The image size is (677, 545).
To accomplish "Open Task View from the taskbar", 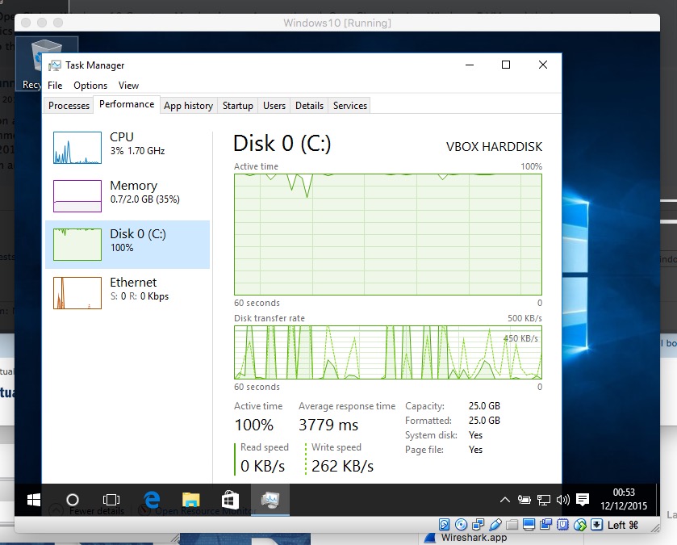I will (x=111, y=500).
